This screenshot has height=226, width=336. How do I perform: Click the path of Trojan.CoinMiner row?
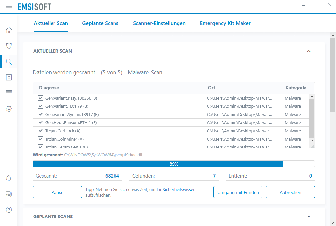(x=240, y=139)
